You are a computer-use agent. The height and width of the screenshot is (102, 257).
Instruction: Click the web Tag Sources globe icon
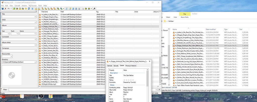(89, 8)
